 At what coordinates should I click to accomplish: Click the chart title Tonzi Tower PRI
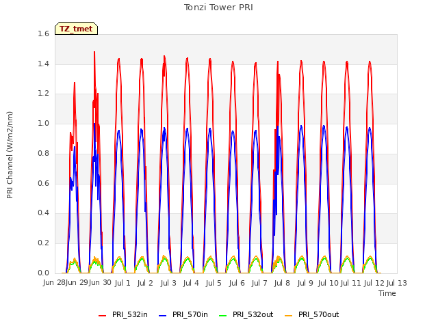point(218,8)
